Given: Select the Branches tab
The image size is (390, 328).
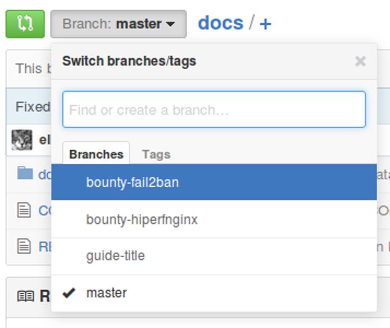Looking at the screenshot, I should (96, 154).
